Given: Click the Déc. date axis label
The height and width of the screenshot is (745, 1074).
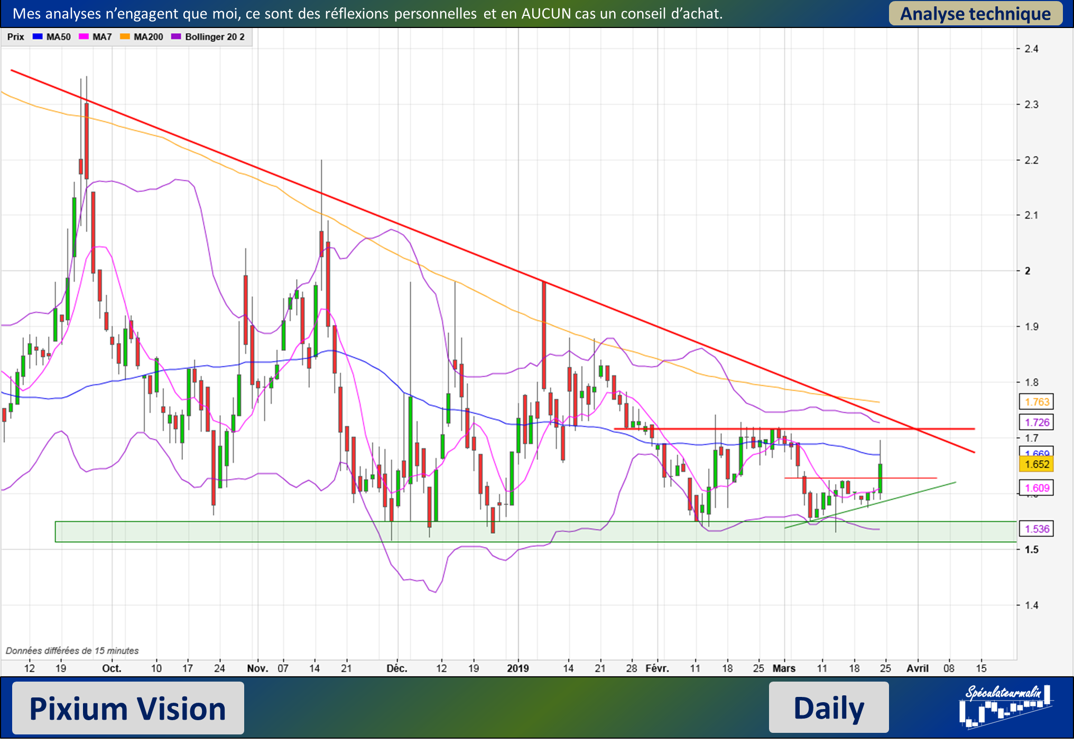Looking at the screenshot, I should coord(397,668).
